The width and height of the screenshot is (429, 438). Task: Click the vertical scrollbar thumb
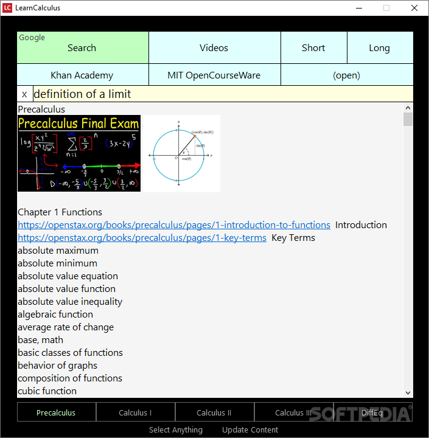(x=408, y=119)
